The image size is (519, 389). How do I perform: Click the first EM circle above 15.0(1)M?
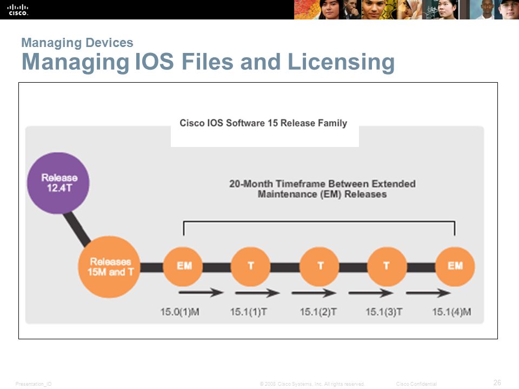pos(183,266)
